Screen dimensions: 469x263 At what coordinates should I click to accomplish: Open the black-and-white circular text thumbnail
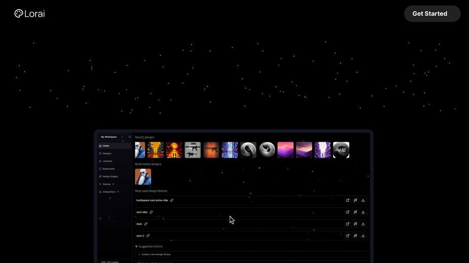(341, 150)
